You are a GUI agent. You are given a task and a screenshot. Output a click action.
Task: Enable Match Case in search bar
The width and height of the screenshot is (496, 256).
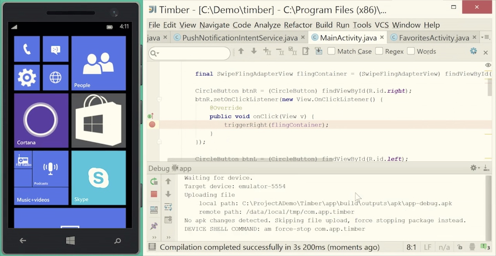(x=331, y=51)
